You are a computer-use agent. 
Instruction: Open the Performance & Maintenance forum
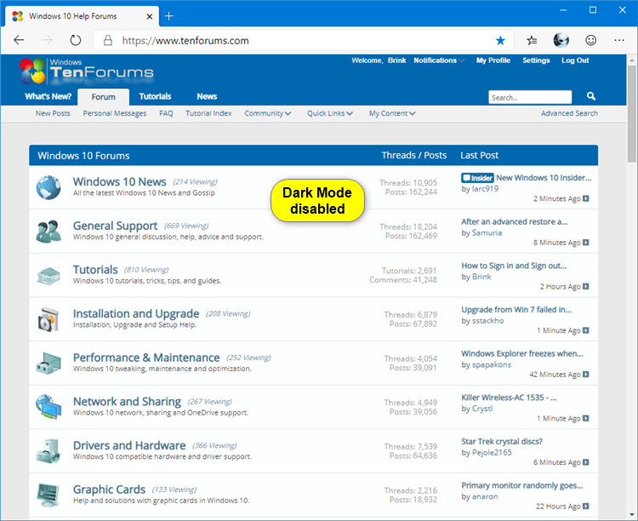click(146, 358)
